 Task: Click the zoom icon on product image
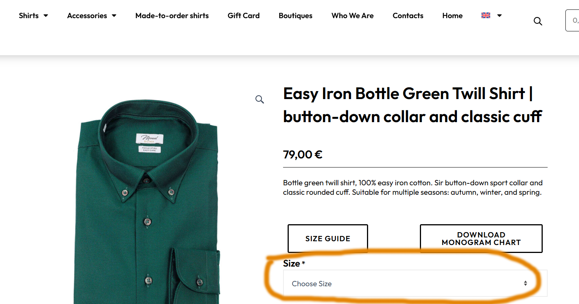click(x=260, y=99)
